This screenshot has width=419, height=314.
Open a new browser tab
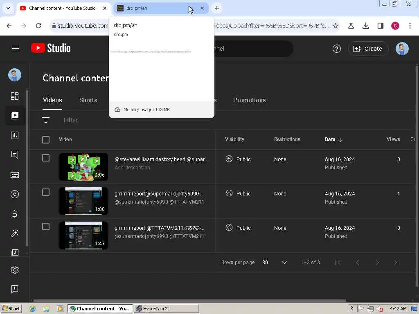[x=217, y=8]
